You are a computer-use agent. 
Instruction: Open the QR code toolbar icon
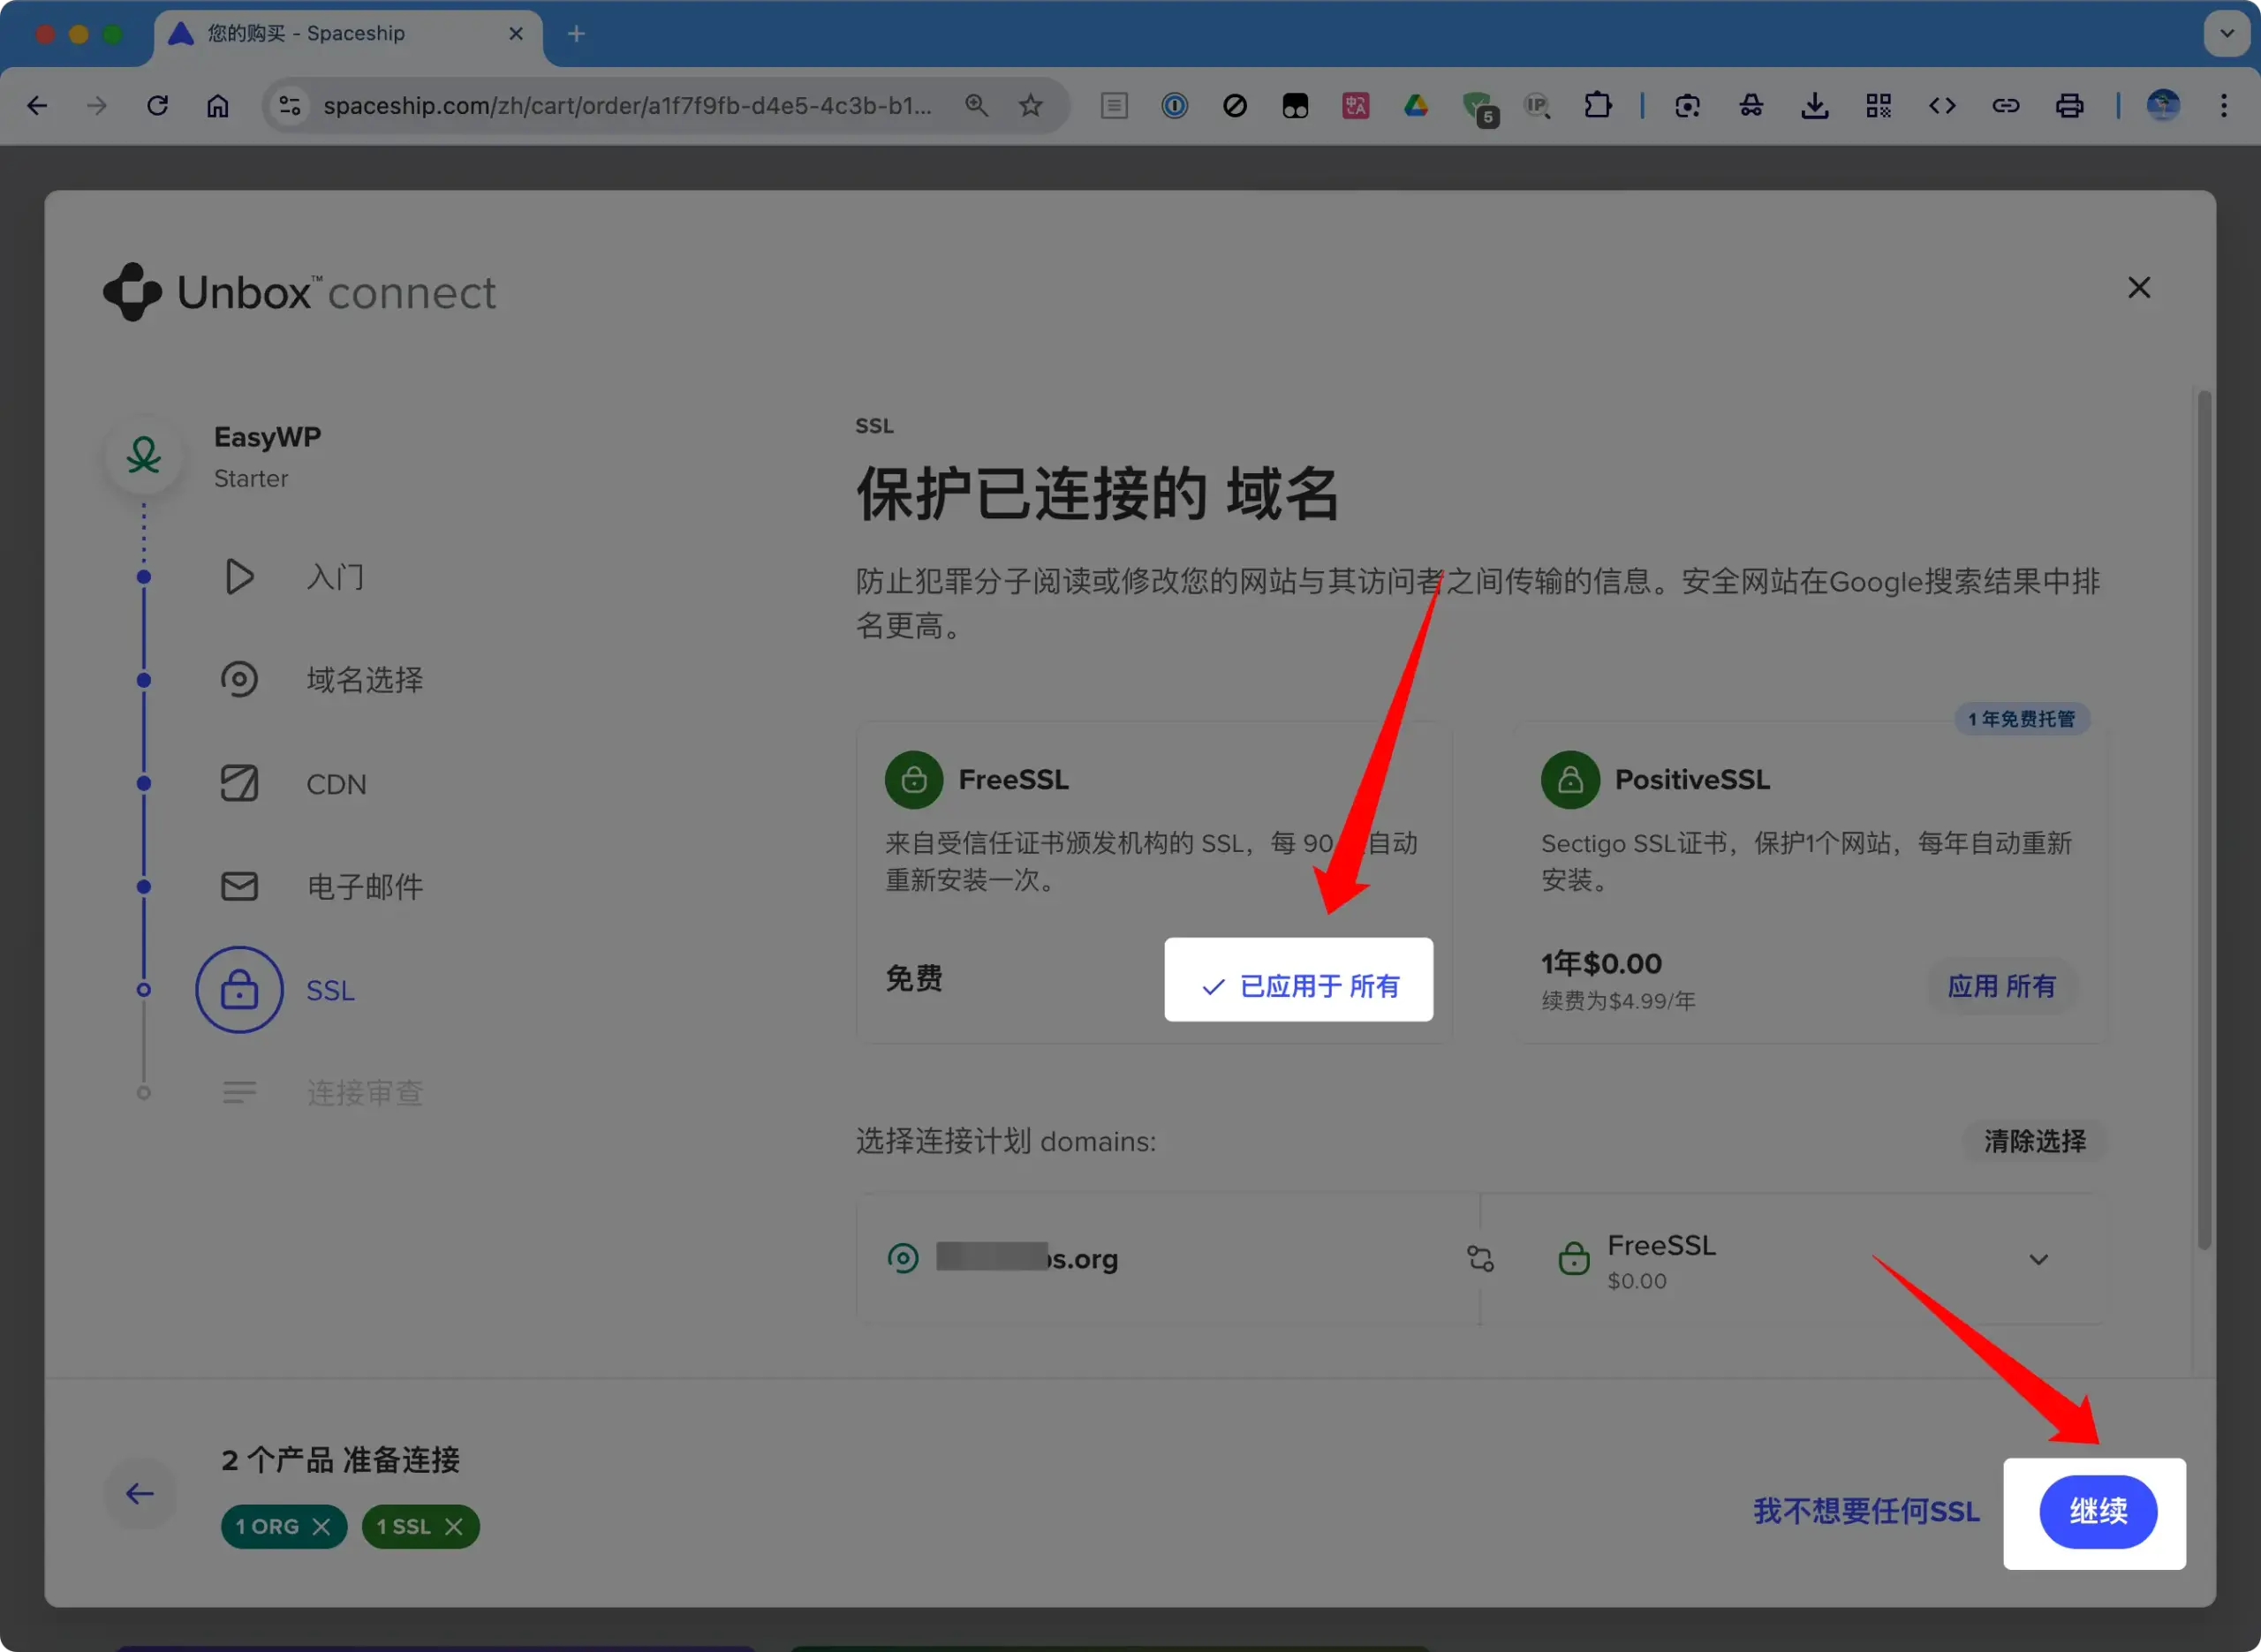[1878, 106]
